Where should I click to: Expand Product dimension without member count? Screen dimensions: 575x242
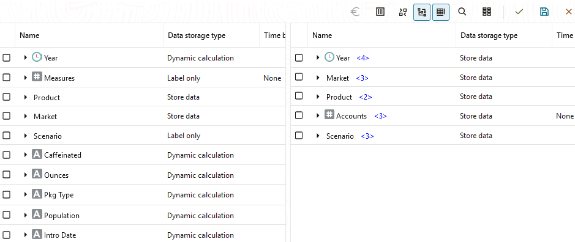point(25,97)
